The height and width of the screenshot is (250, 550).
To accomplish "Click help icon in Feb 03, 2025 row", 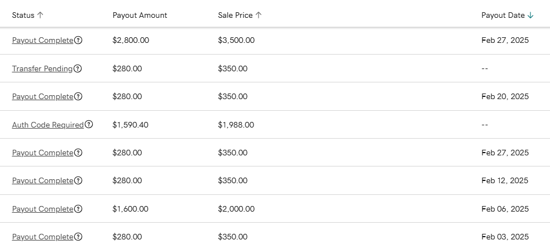I will (78, 237).
